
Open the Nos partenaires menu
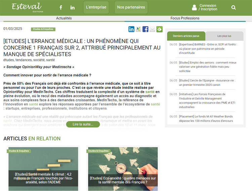pyautogui.click(x=131, y=7)
